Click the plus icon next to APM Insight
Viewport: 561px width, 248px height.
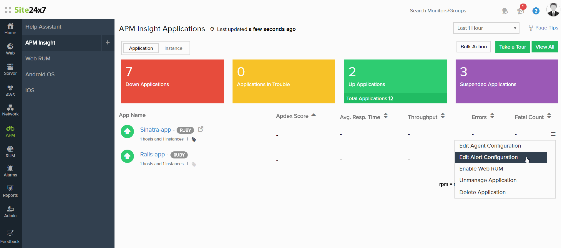pos(108,43)
